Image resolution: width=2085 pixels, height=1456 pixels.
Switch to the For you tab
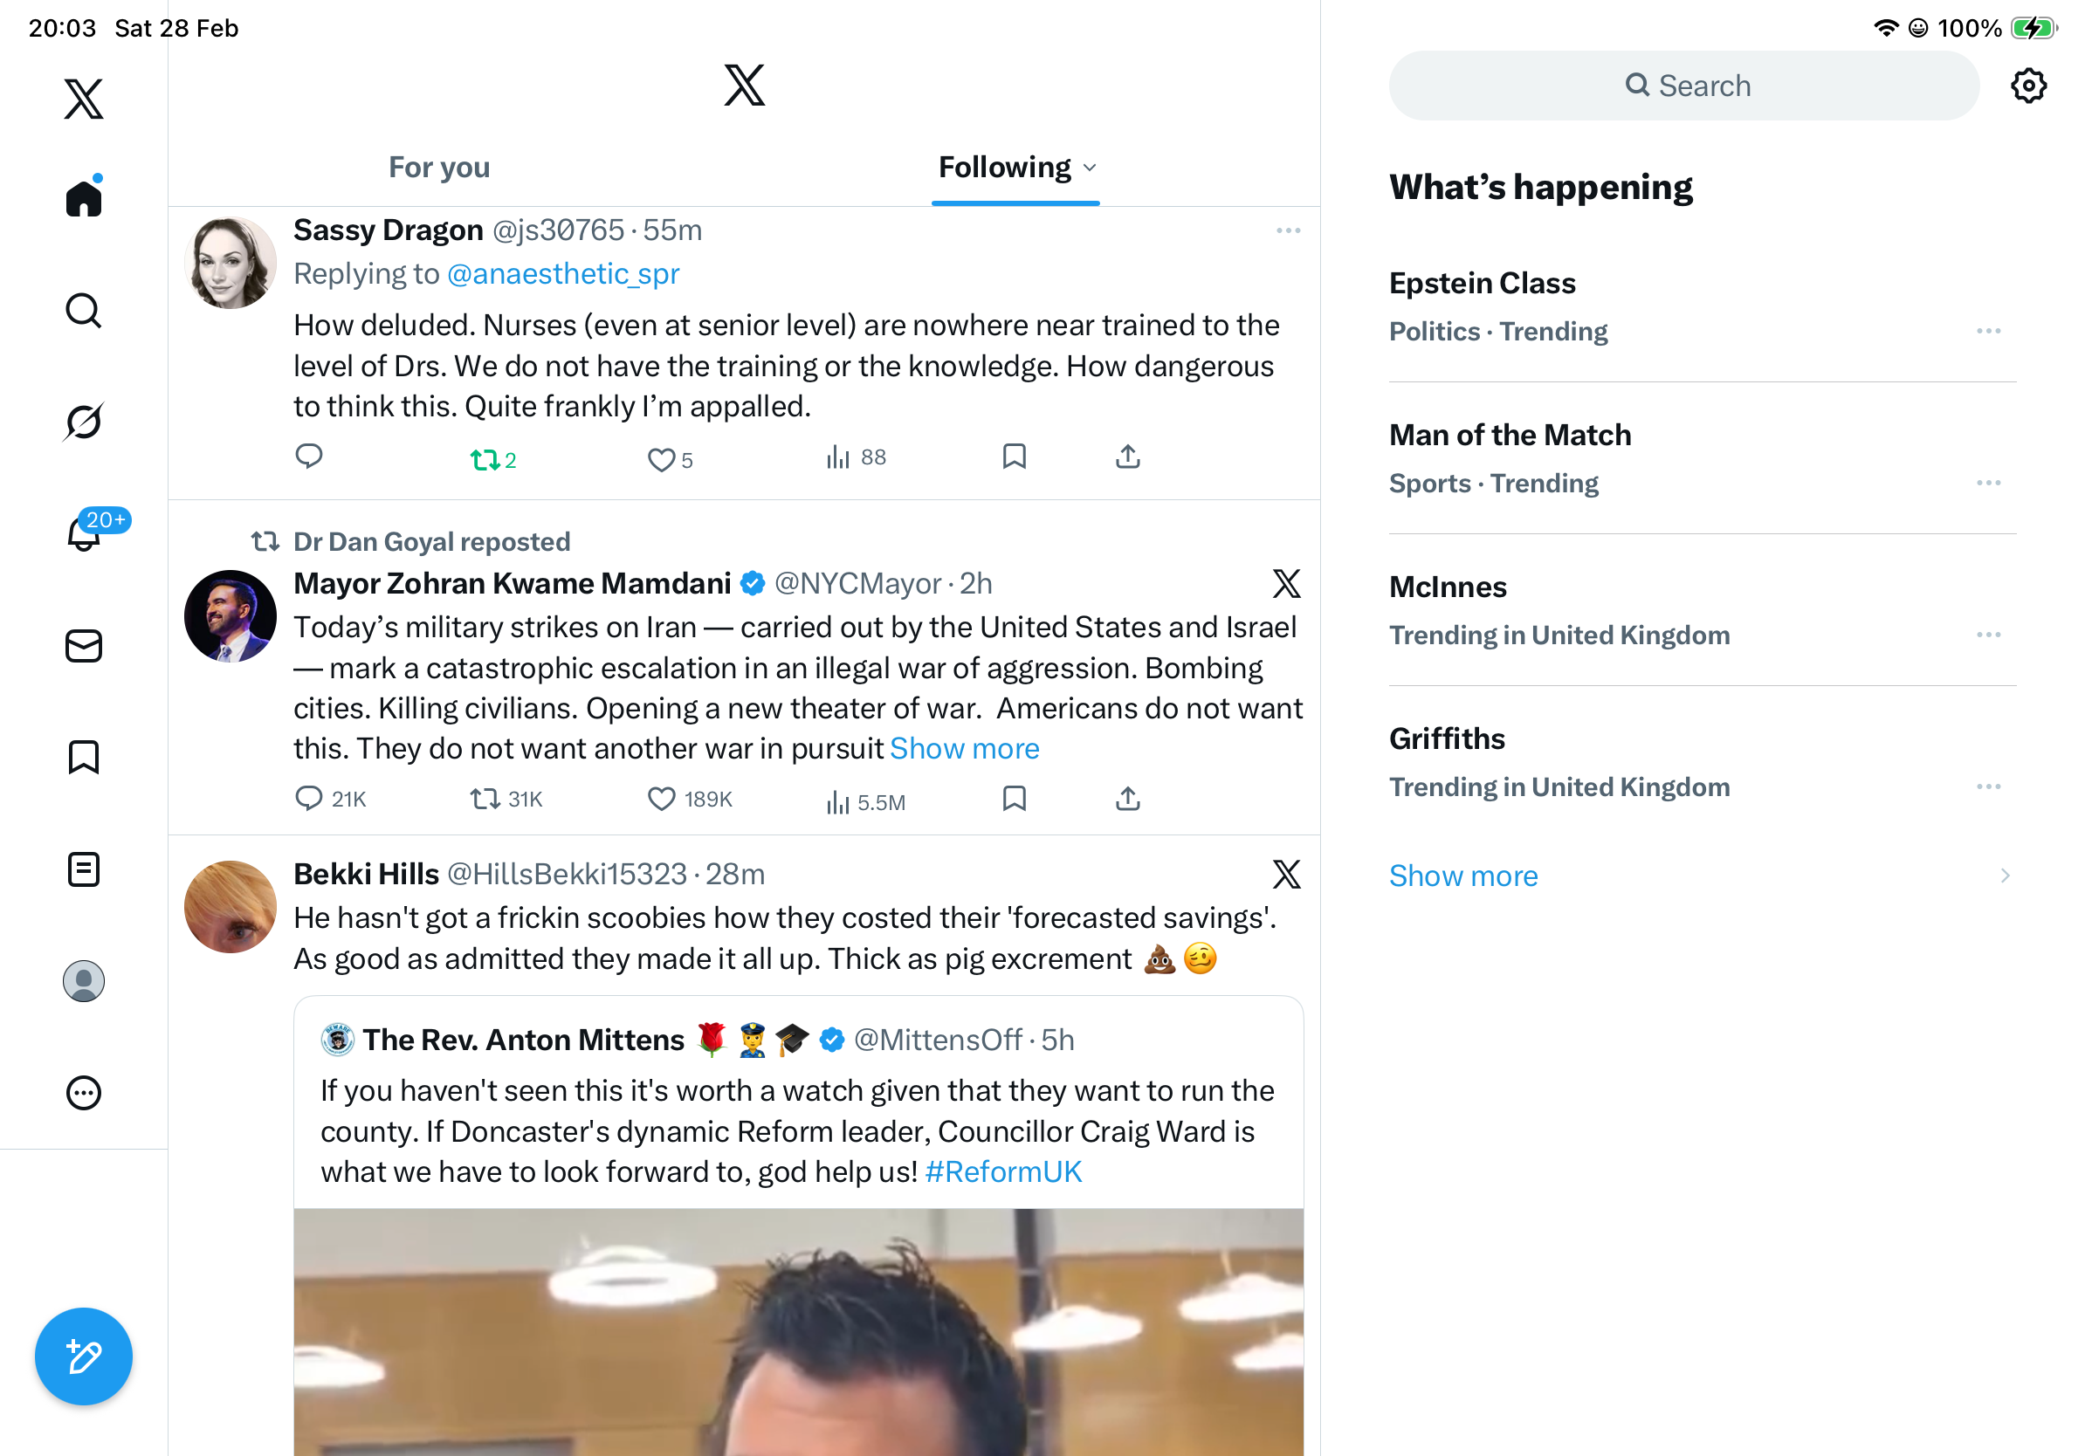[x=439, y=168]
